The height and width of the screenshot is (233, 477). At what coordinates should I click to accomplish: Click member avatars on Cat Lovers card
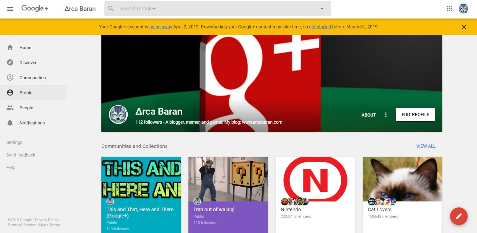382,201
